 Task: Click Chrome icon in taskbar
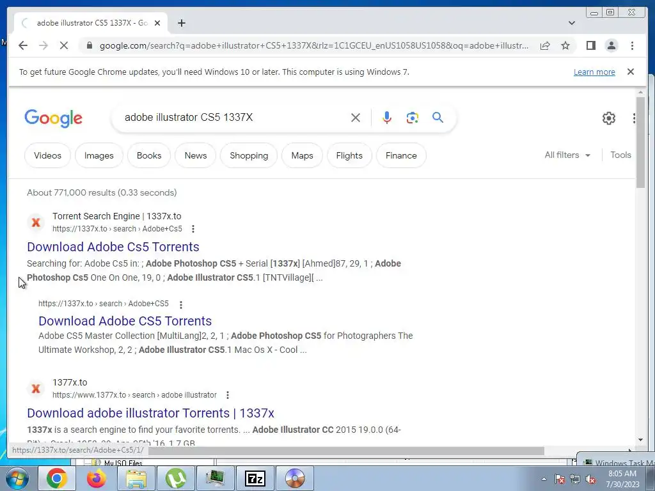(x=57, y=478)
